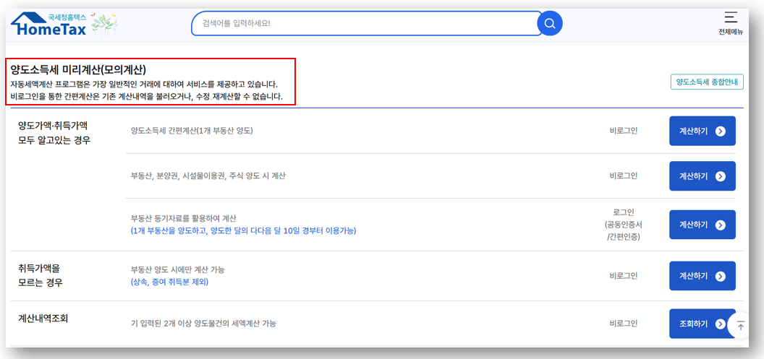Click 계산하기 for 부동산, 분양권, 시설물이용권, 주식 양도
Viewport: 764px width, 359px height.
point(702,176)
